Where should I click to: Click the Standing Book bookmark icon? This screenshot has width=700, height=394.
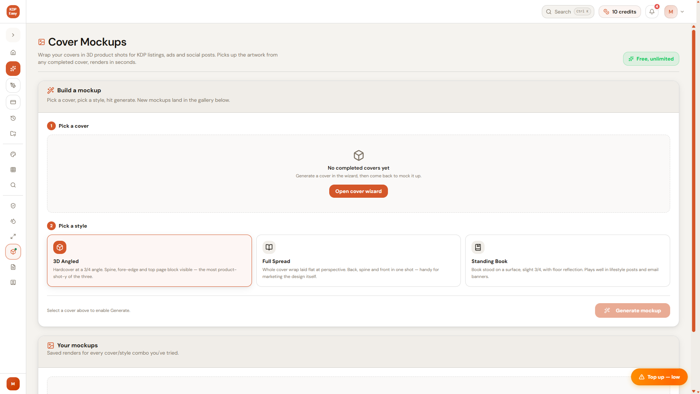tap(478, 247)
